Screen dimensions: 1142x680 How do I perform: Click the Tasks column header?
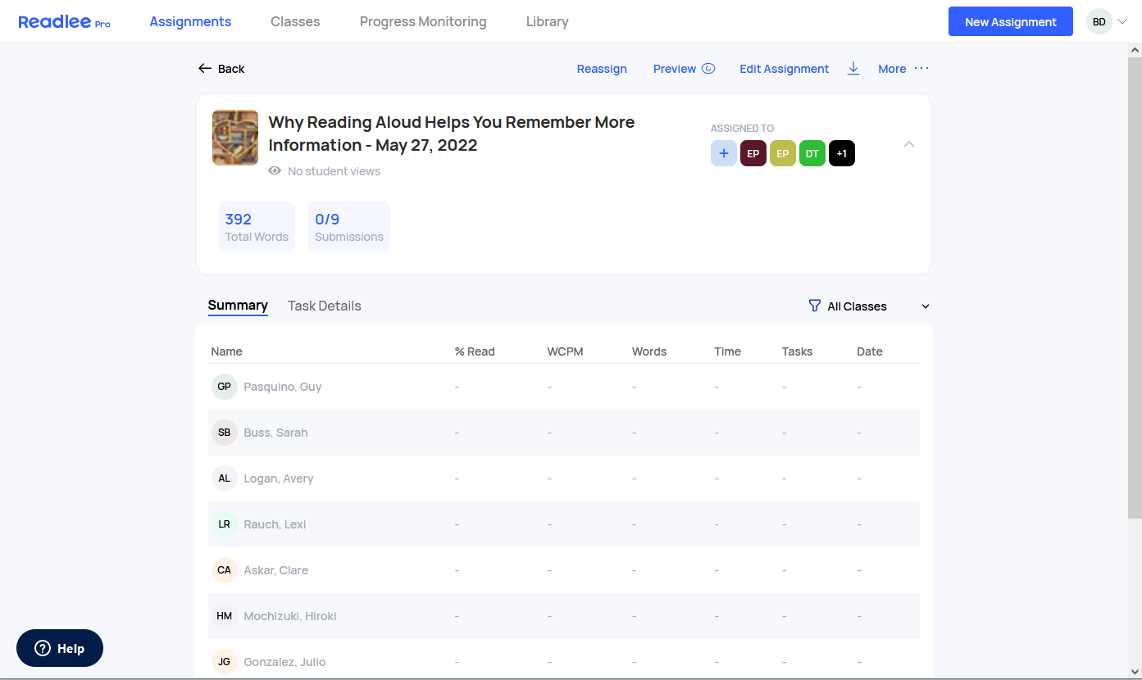797,351
